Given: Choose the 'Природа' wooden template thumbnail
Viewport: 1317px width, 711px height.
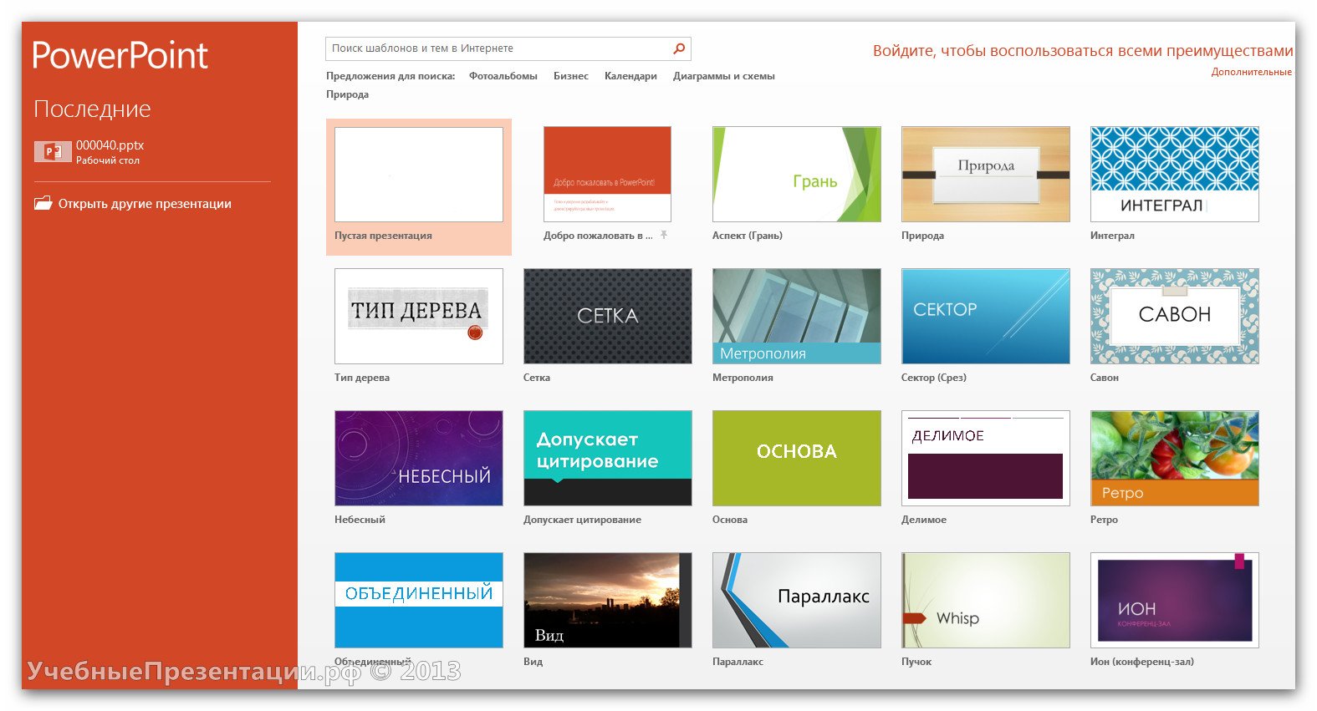Looking at the screenshot, I should 986,175.
